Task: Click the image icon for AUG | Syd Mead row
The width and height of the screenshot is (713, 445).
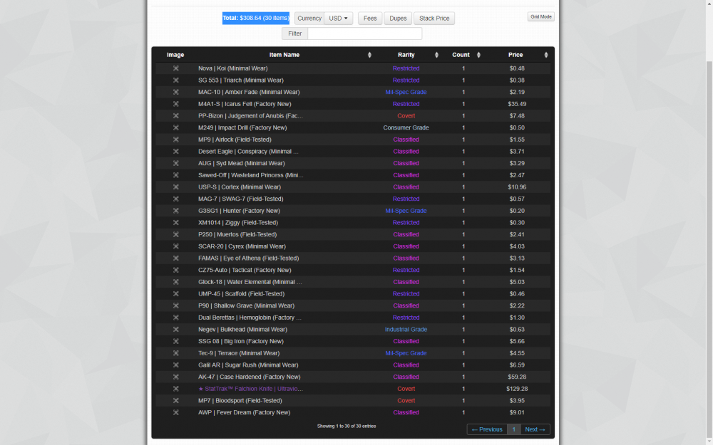Action: click(175, 163)
